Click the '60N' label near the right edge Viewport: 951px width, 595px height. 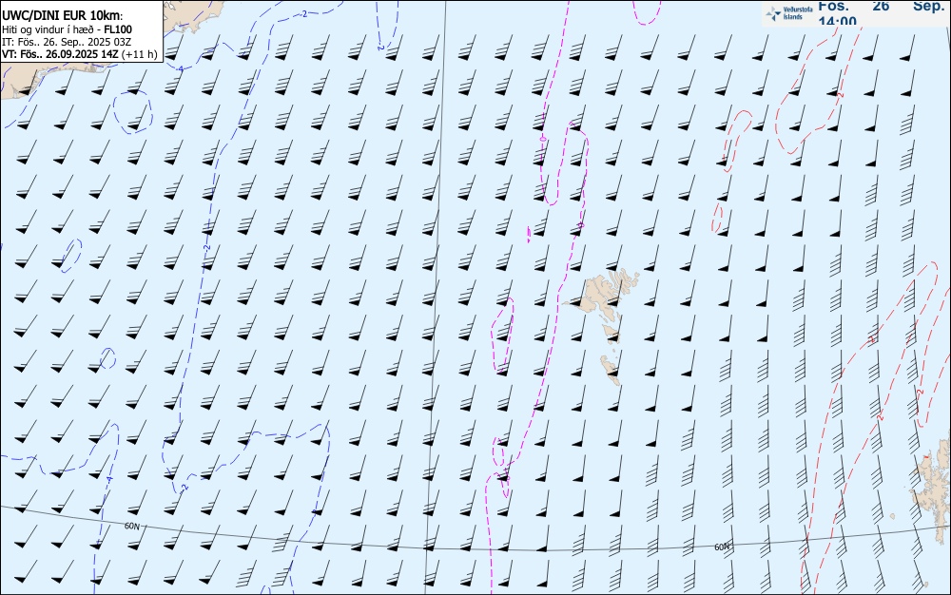coord(722,547)
